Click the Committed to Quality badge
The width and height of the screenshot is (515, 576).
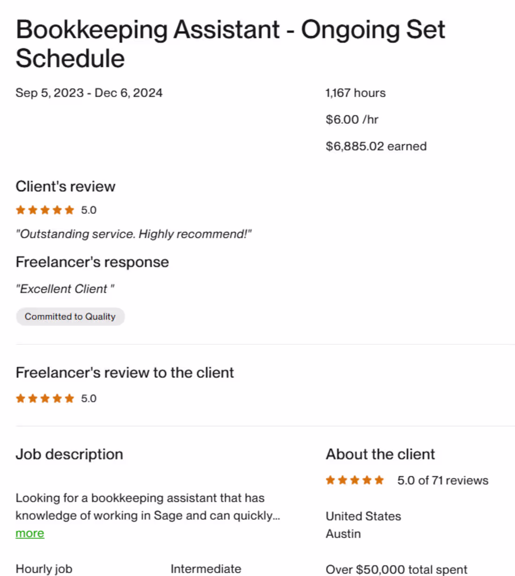(x=70, y=317)
